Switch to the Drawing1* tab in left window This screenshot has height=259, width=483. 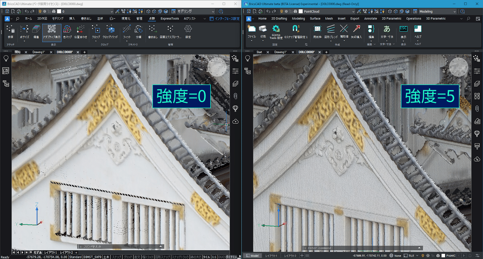(x=39, y=52)
